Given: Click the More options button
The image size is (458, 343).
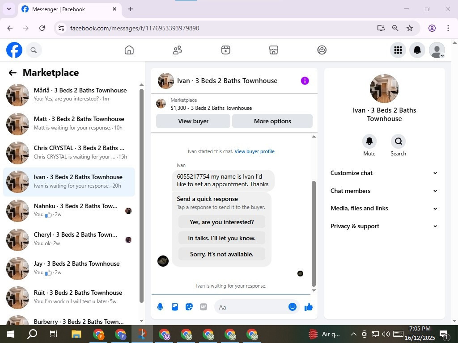Looking at the screenshot, I should point(272,121).
